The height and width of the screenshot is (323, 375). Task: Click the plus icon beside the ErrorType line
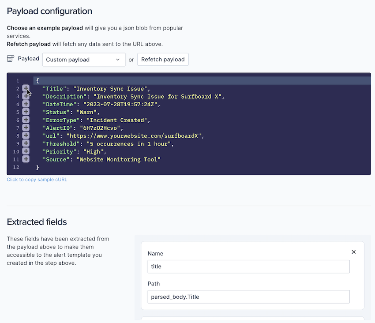click(x=26, y=120)
